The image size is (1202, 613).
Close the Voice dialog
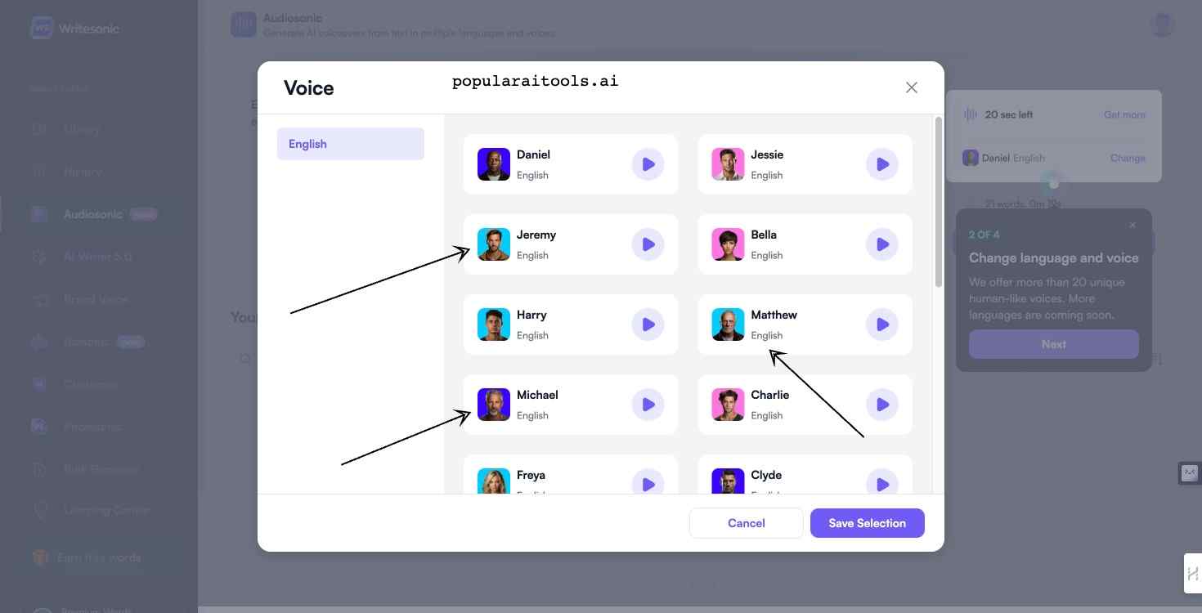pos(912,87)
